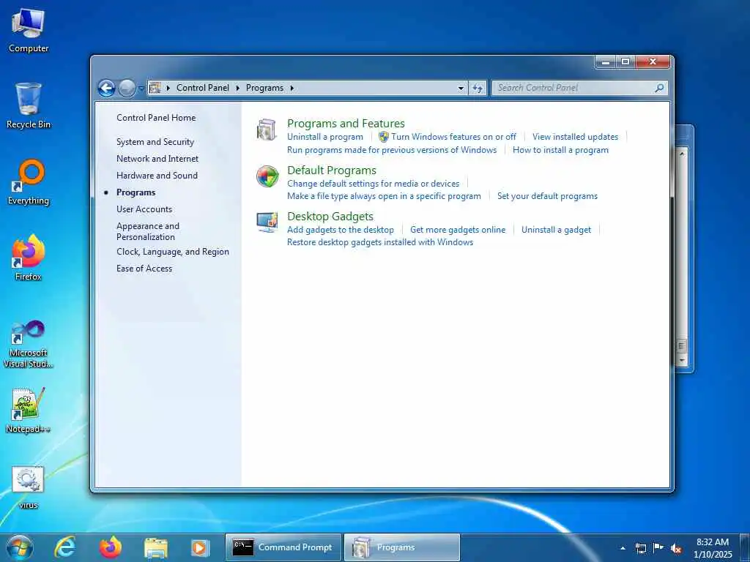Click the clock and date in tray
Viewport: 750px width, 562px height.
coord(712,548)
